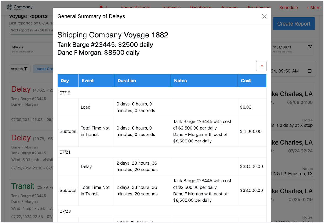324x223 pixels.
Task: Click the funnel icon on the Assets filter
Action: point(26,69)
